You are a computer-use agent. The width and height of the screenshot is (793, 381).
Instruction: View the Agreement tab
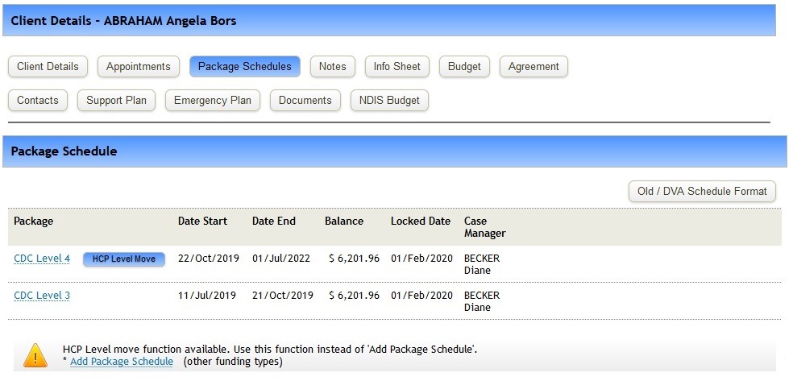pyautogui.click(x=534, y=67)
